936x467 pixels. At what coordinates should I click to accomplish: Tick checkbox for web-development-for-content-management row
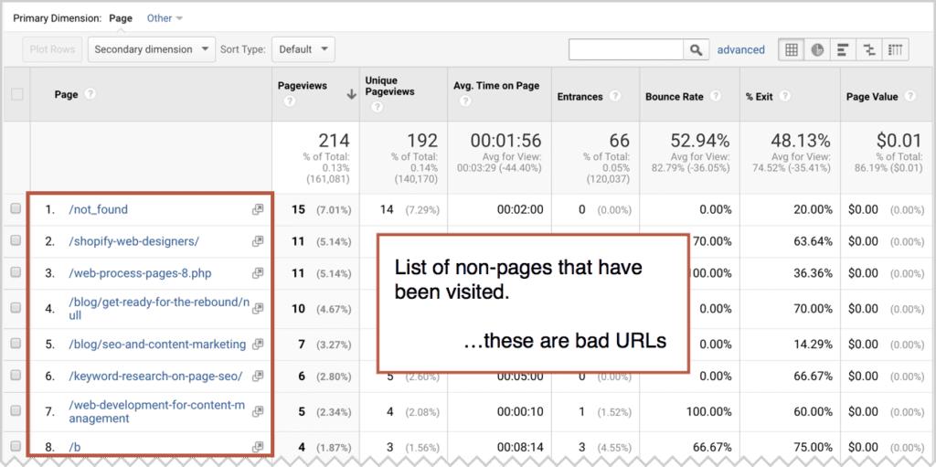[x=16, y=410]
